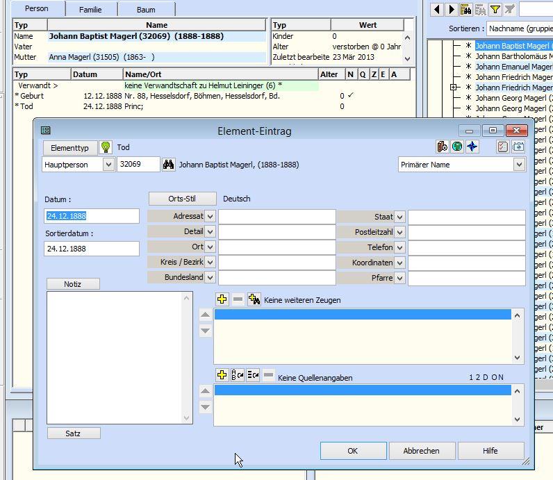Open the Koordinaten label dropdown arrow
Viewport: 553px width, 480px height.
click(399, 263)
